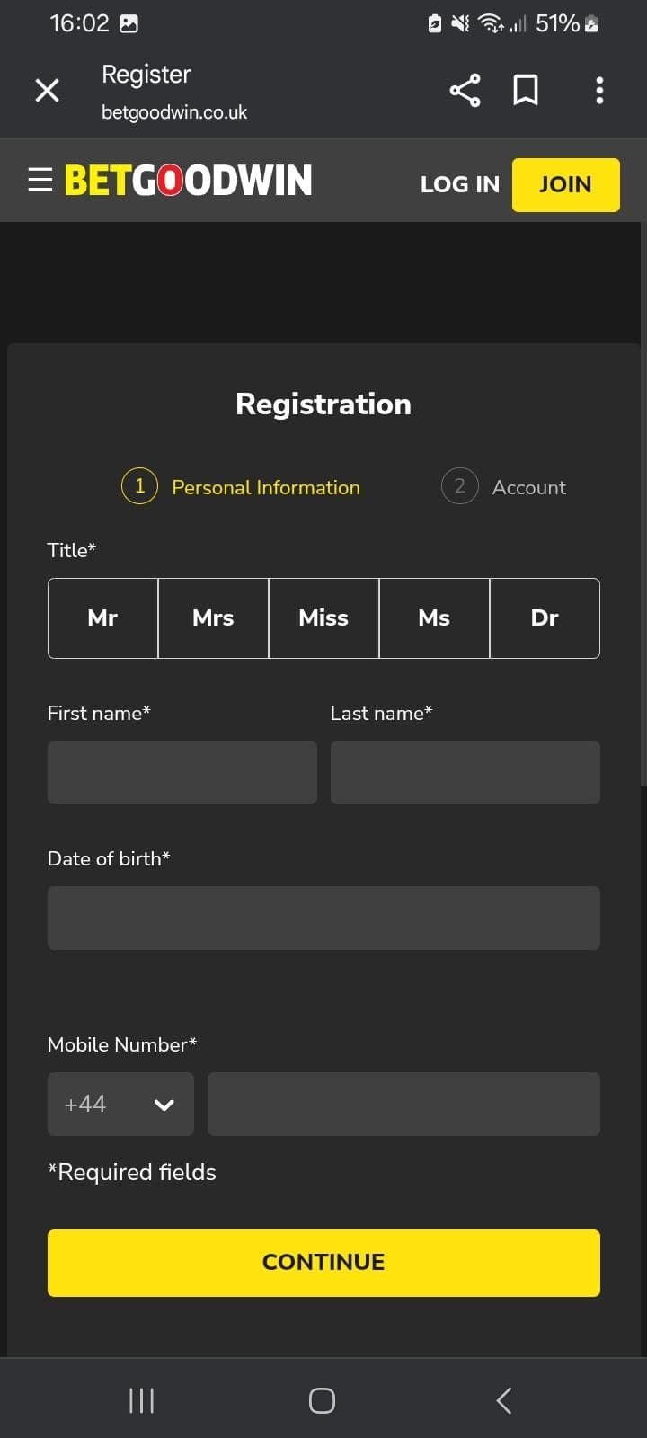
Task: Open recent apps from the navigation bar
Action: pyautogui.click(x=141, y=1399)
